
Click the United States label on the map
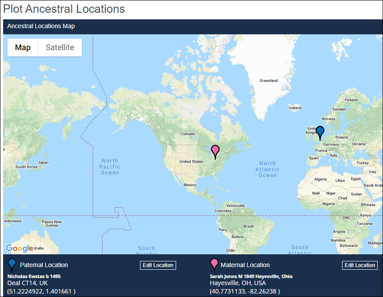(x=190, y=161)
